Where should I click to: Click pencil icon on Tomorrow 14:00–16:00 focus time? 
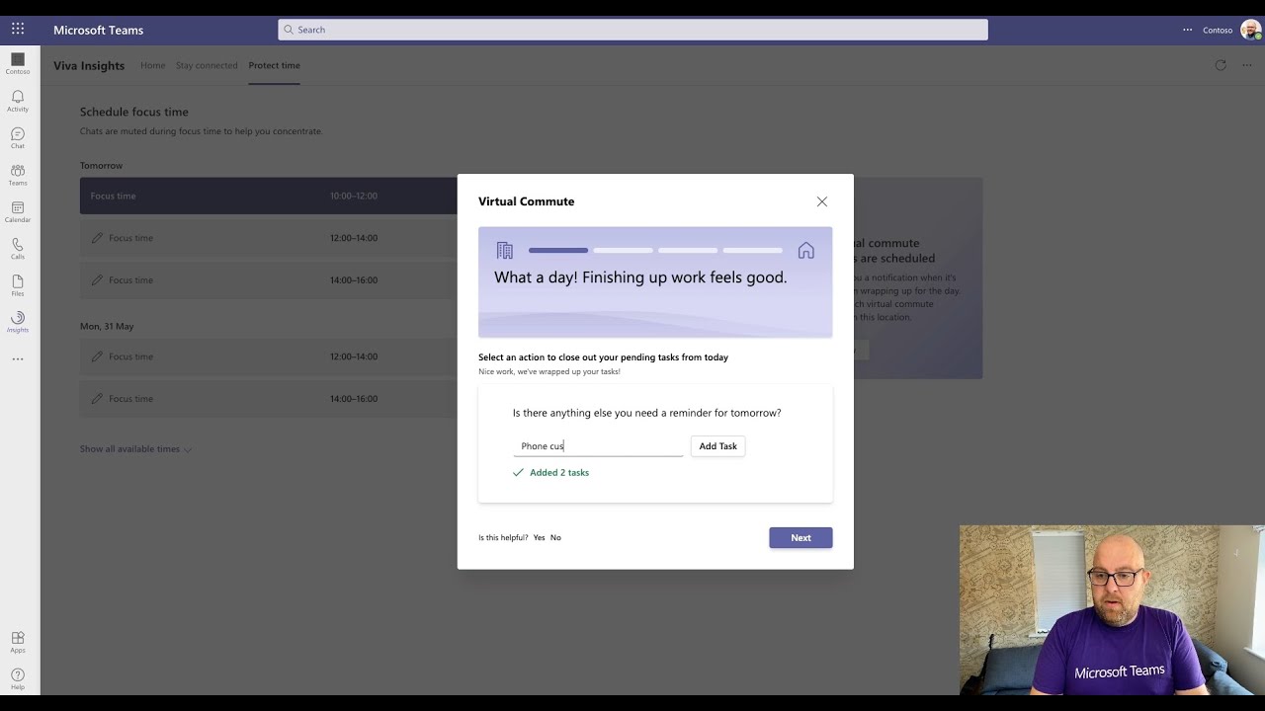[97, 280]
